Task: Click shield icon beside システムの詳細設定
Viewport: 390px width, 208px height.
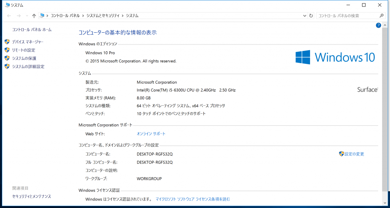Action: (7, 66)
